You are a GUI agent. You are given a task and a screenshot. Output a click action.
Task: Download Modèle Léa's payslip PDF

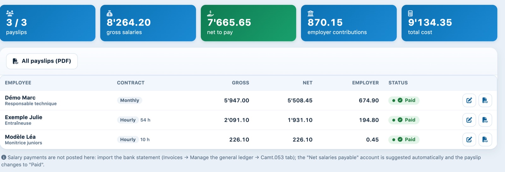tap(485, 140)
